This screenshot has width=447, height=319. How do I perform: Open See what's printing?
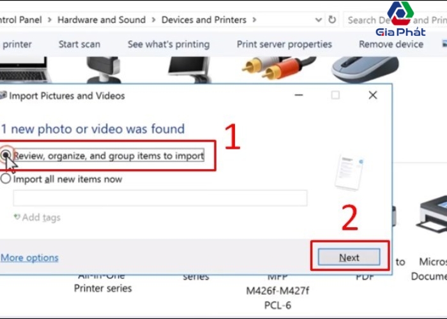[169, 44]
